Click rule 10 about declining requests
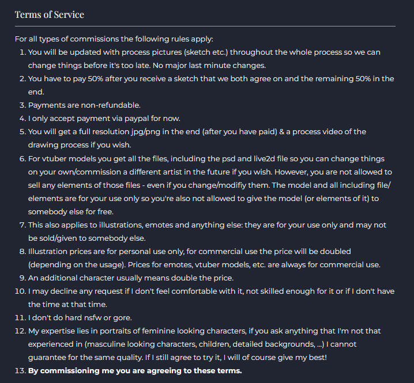Viewport: 414px width, 383px height. [211, 291]
